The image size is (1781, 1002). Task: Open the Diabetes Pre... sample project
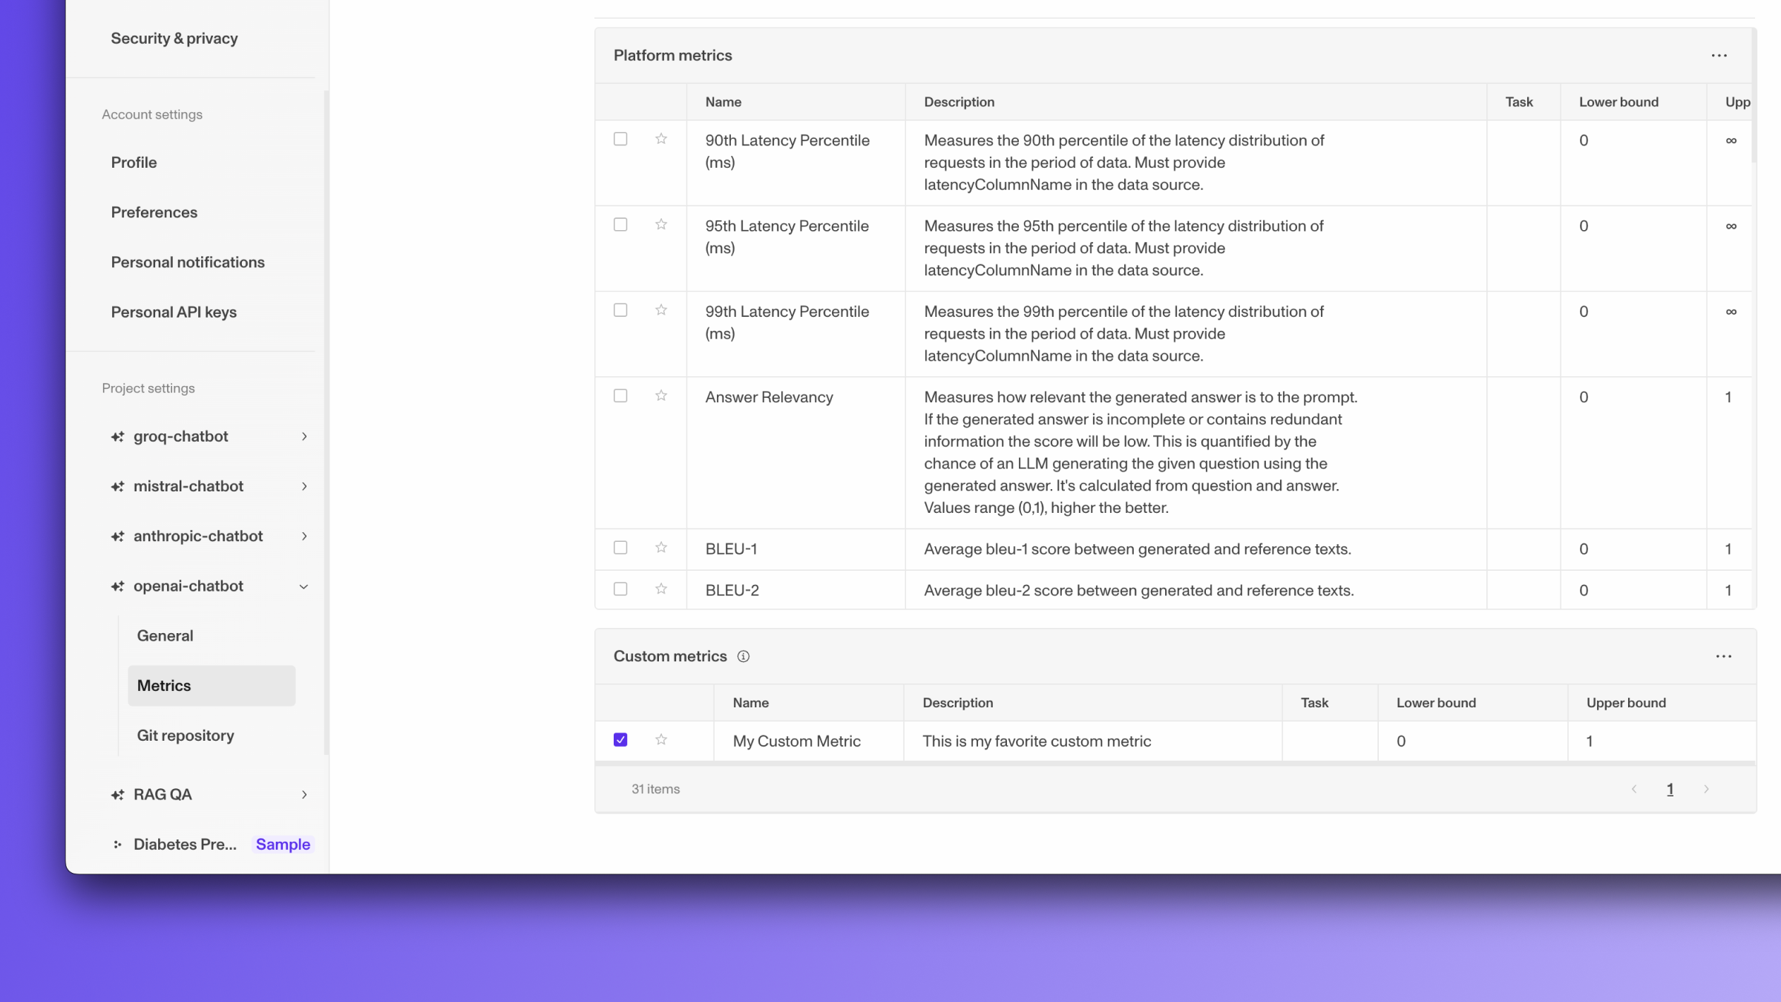[x=185, y=845]
